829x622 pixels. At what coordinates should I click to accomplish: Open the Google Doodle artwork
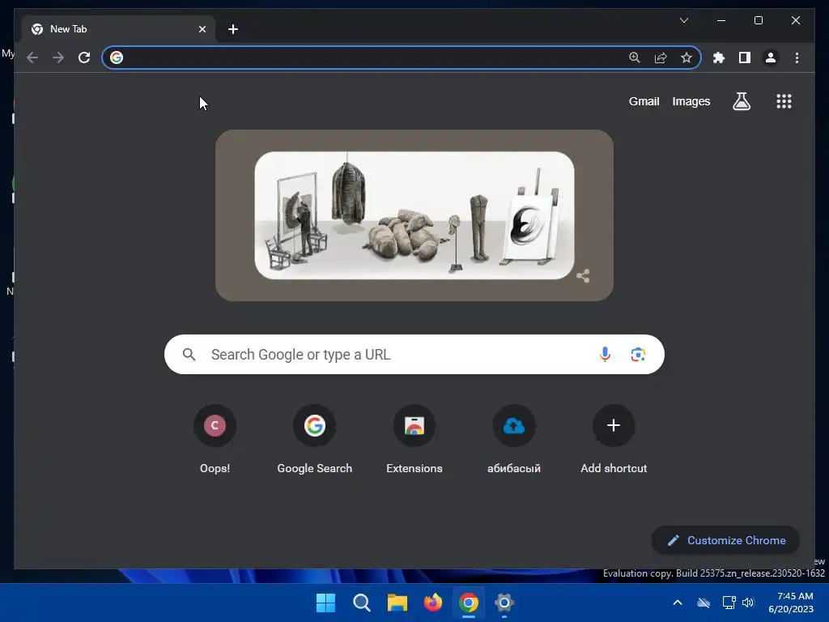coord(414,215)
